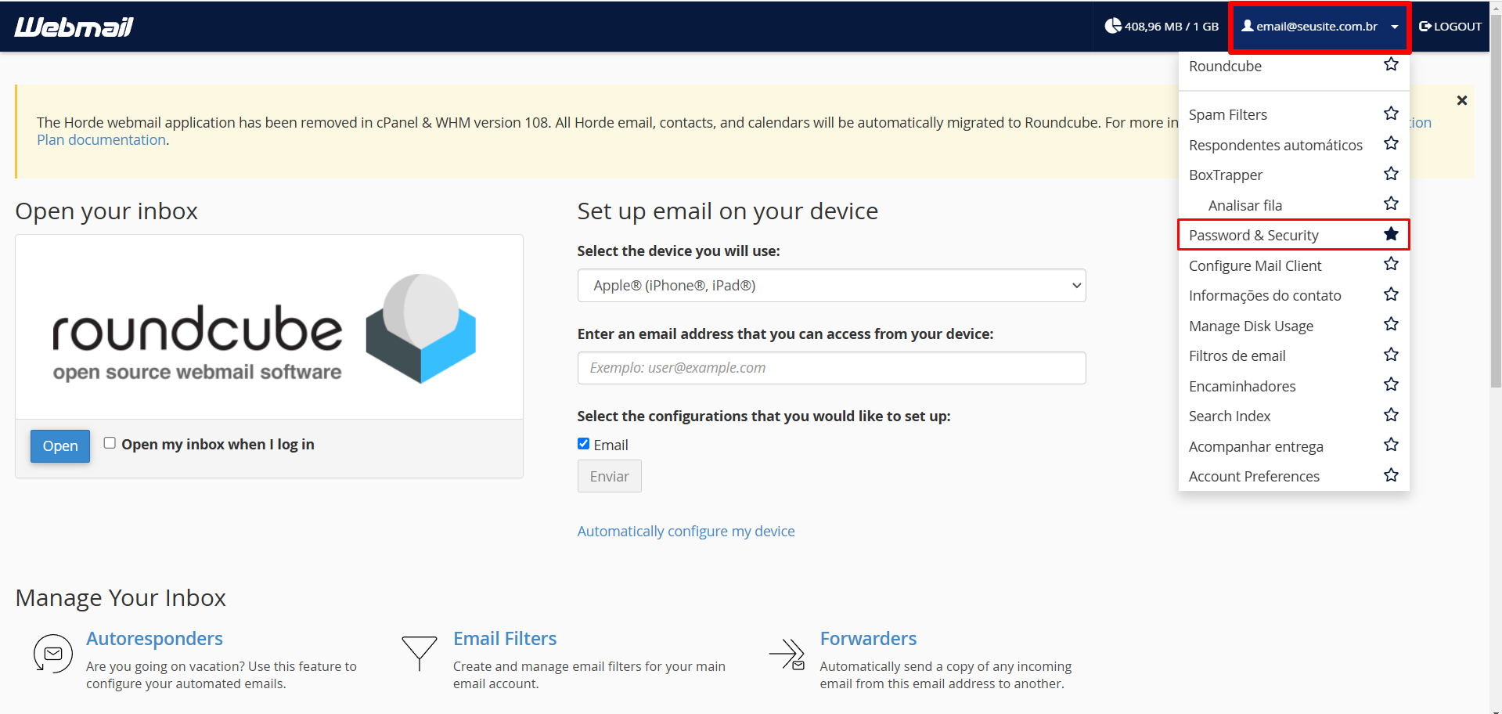This screenshot has height=714, width=1502.
Task: Uncheck the Email configuration checkbox
Action: tap(583, 444)
